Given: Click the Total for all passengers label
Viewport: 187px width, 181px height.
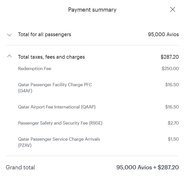Looking at the screenshot, I should [44, 34].
